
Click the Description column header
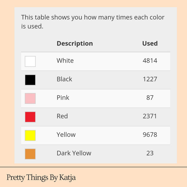[x=75, y=43]
